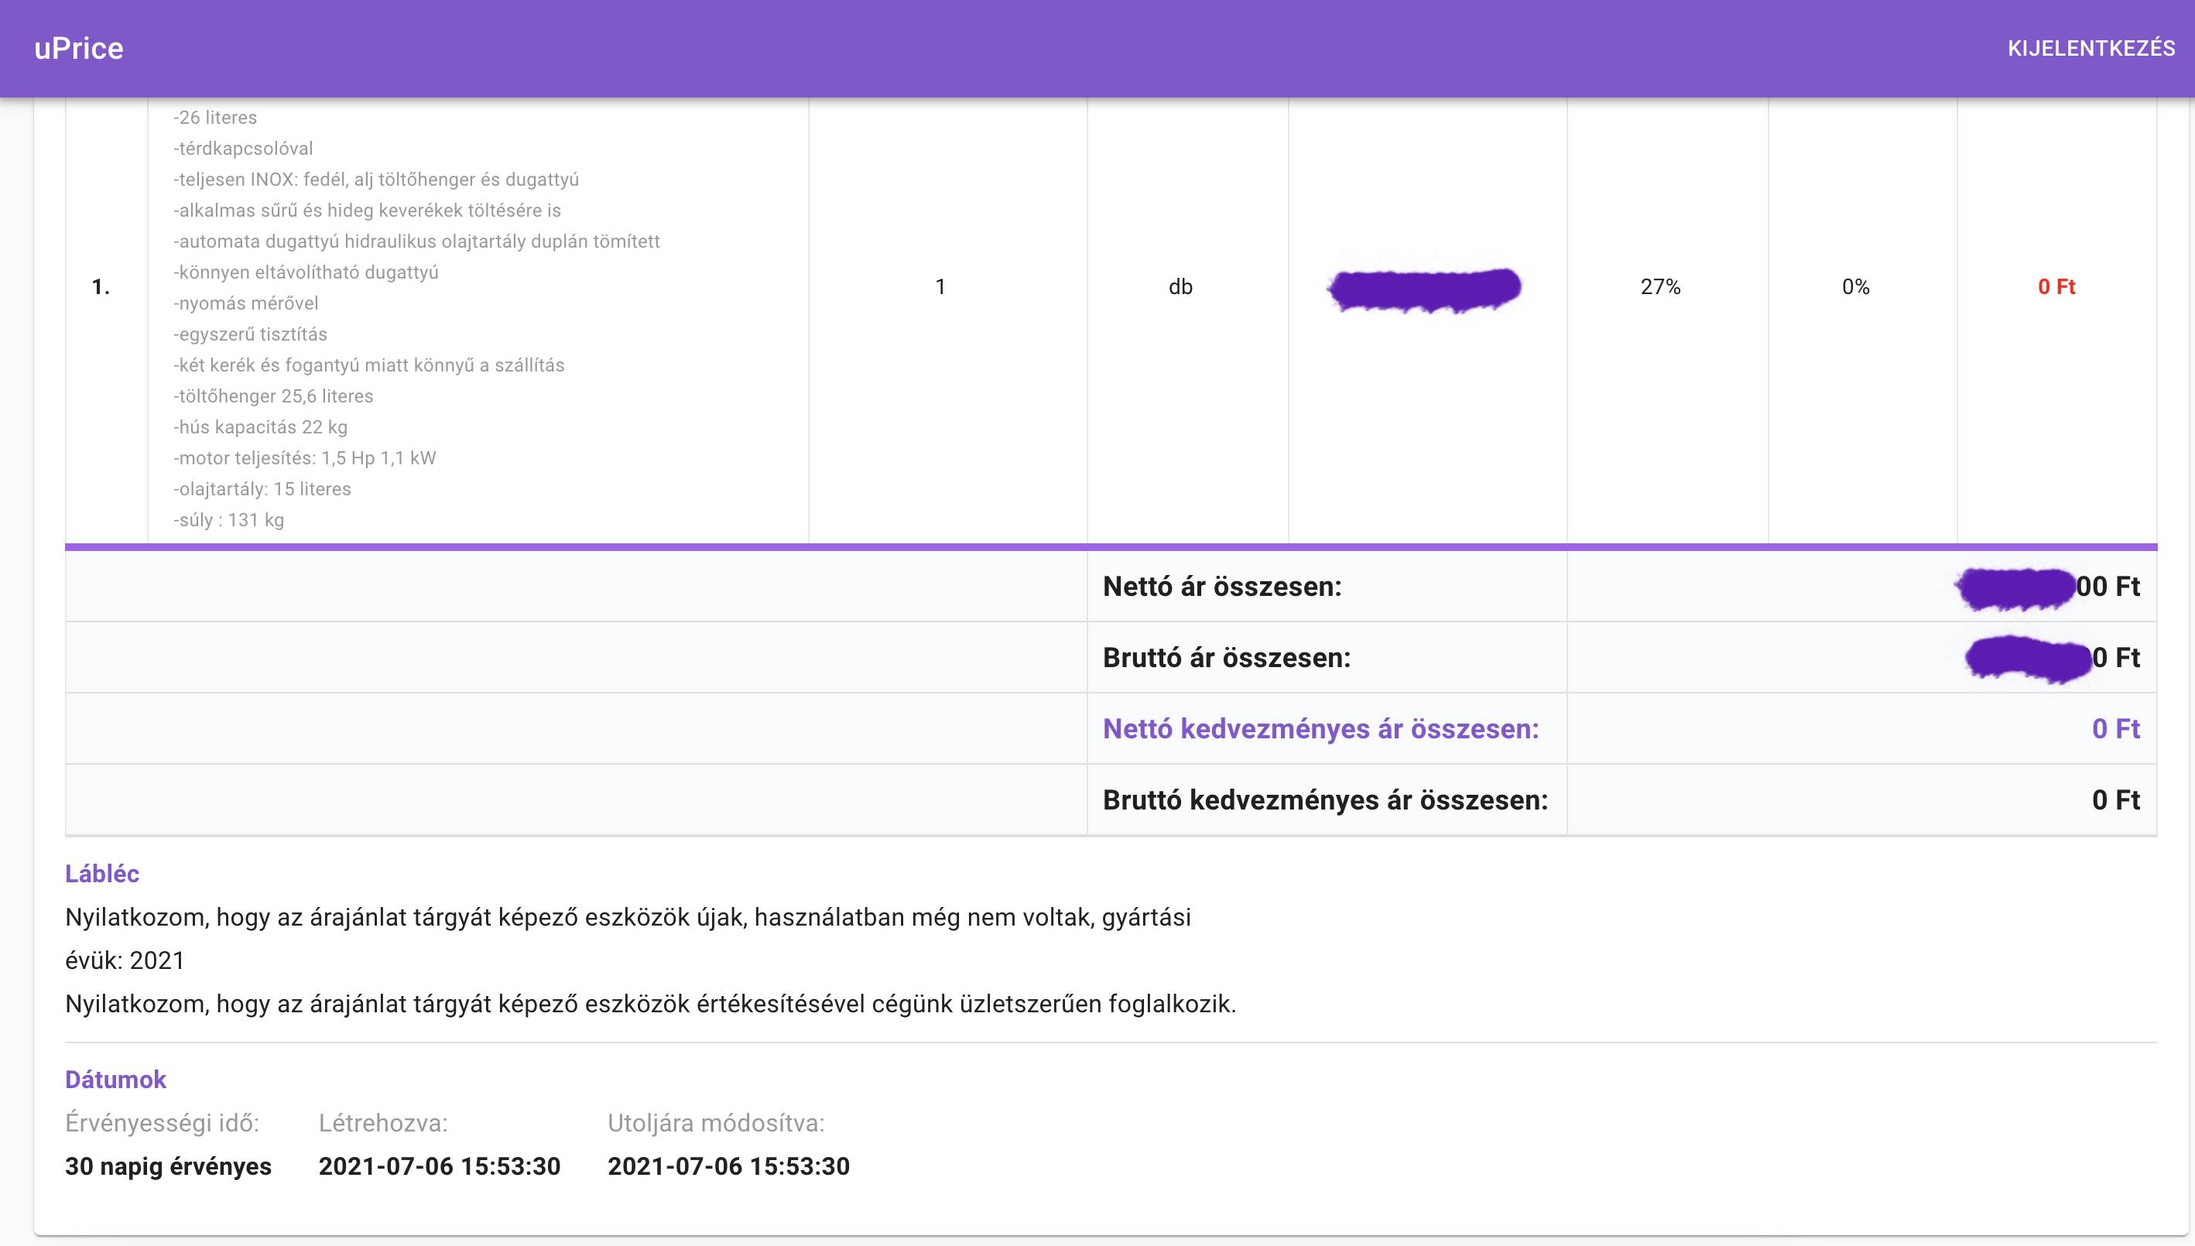Screen dimensions: 2195x1246
Task: Click 'Nettó kedvezményes ár összesen:' label
Action: click(x=1320, y=729)
